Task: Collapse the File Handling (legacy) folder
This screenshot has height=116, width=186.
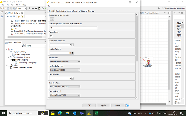Action: [9, 57]
